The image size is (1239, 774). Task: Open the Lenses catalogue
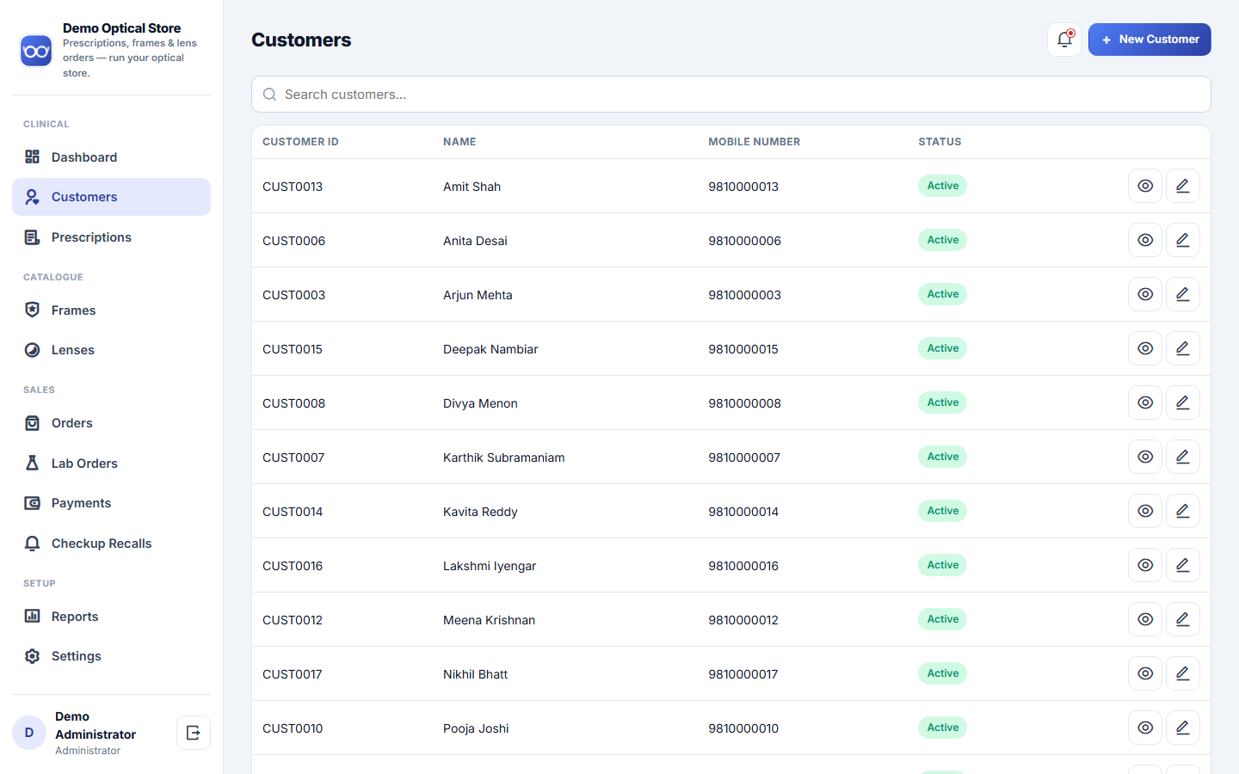111,350
